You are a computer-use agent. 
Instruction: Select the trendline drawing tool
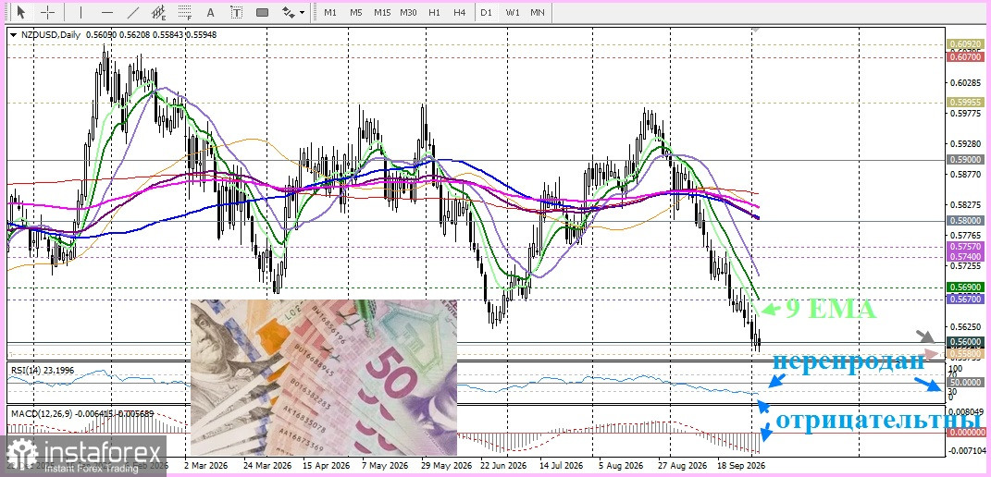pos(132,12)
